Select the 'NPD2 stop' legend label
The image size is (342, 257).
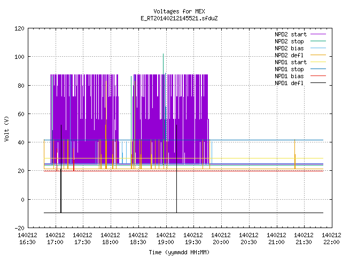coord(289,41)
